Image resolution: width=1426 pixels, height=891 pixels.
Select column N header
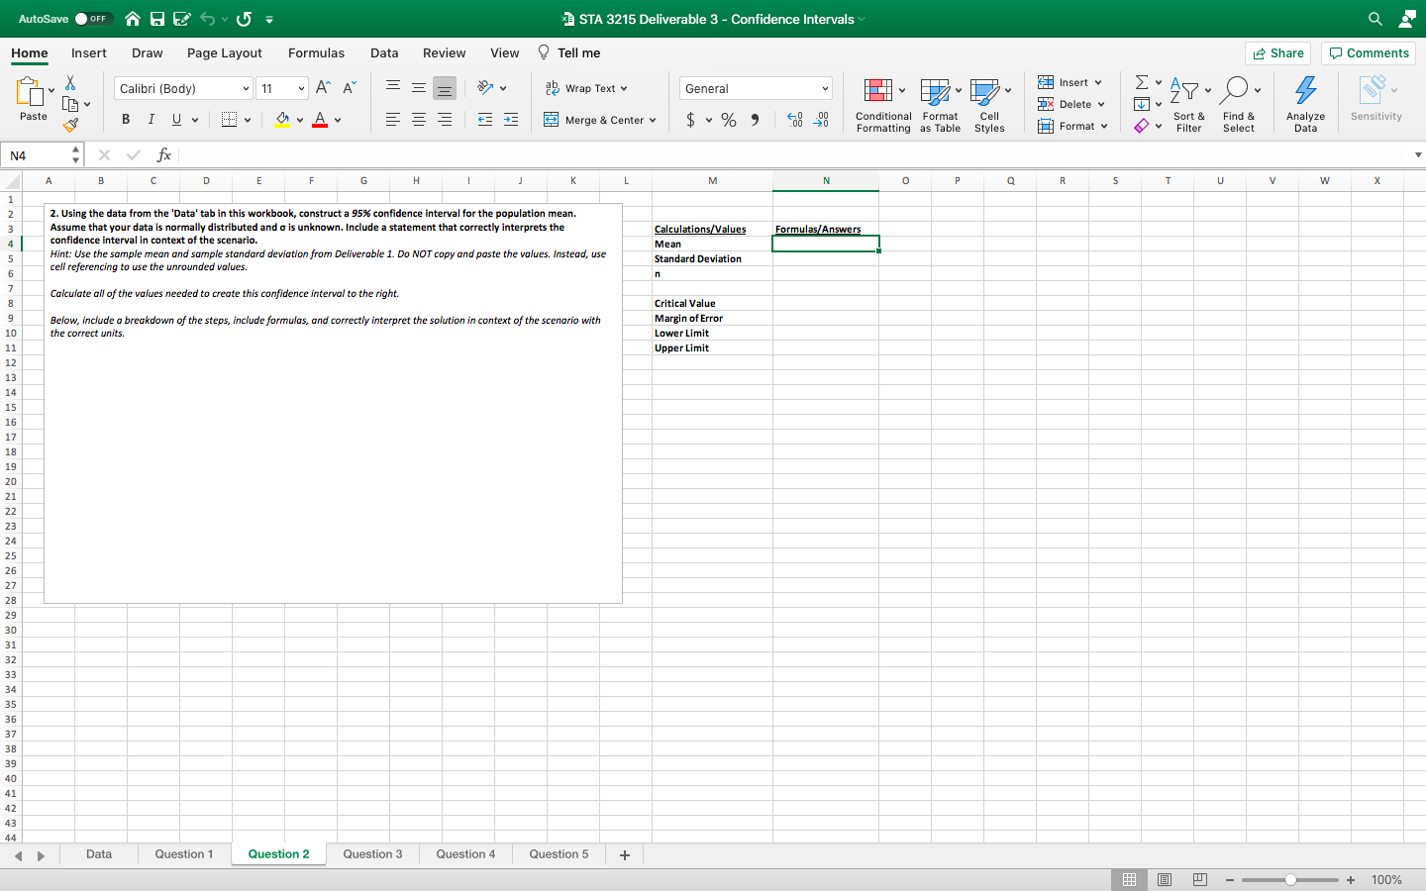pos(826,181)
